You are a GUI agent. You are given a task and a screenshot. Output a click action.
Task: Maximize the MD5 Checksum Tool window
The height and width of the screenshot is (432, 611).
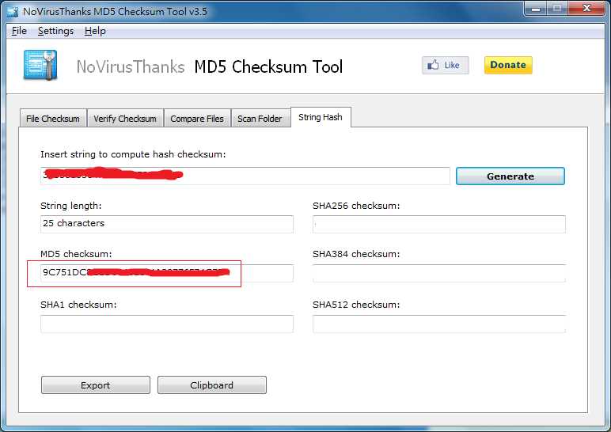tap(558, 9)
